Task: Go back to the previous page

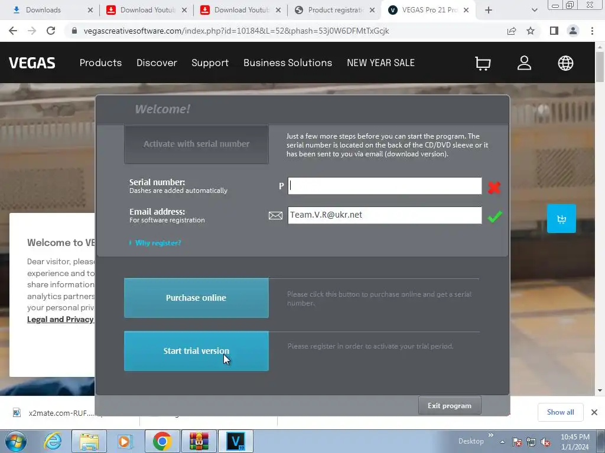Action: click(x=13, y=31)
